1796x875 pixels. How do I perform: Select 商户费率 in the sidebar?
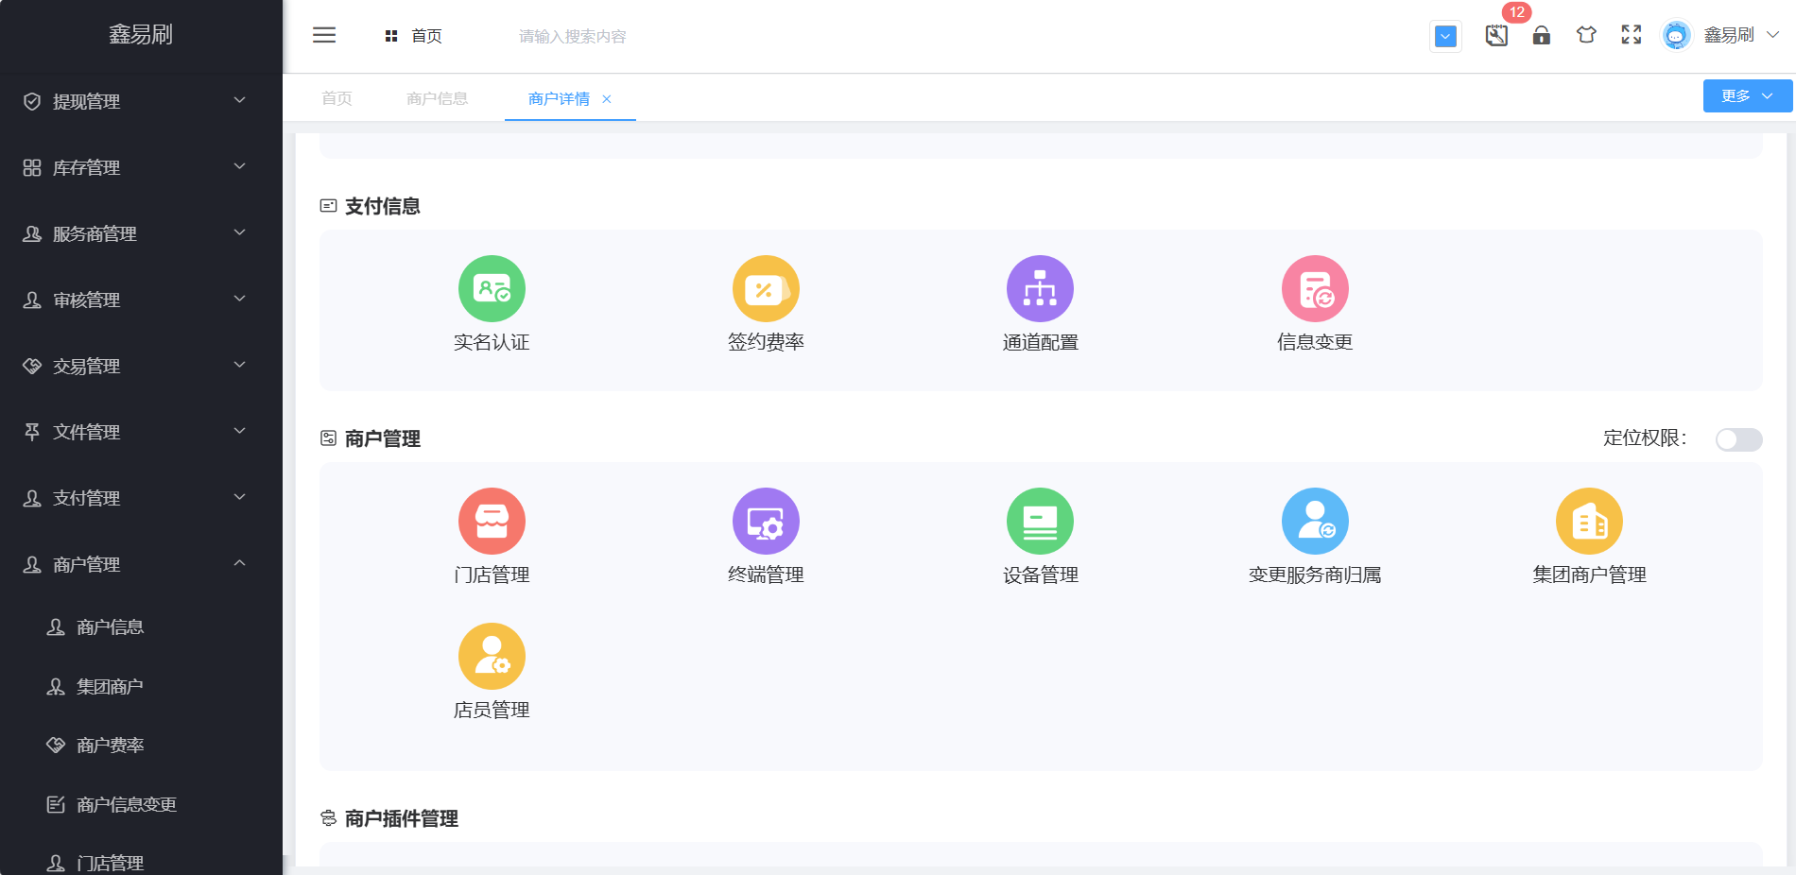pyautogui.click(x=111, y=746)
